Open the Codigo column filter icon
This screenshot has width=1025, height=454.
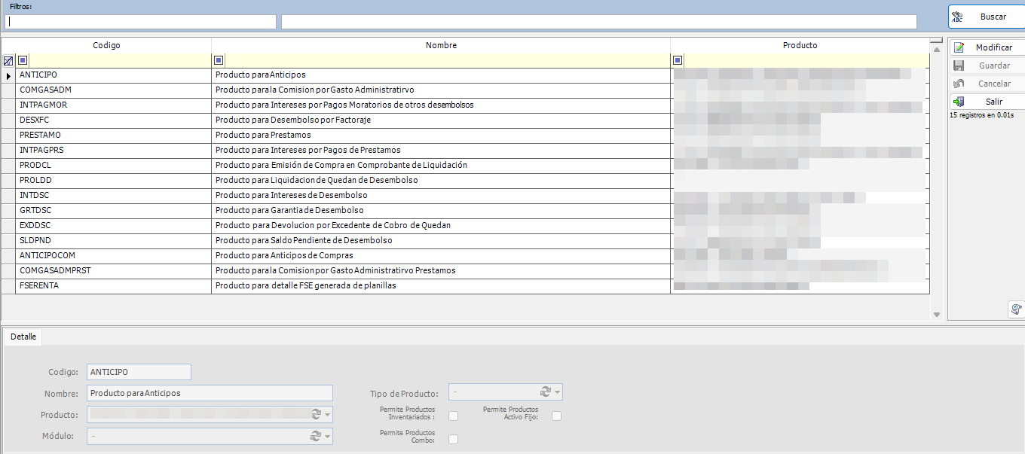click(23, 59)
